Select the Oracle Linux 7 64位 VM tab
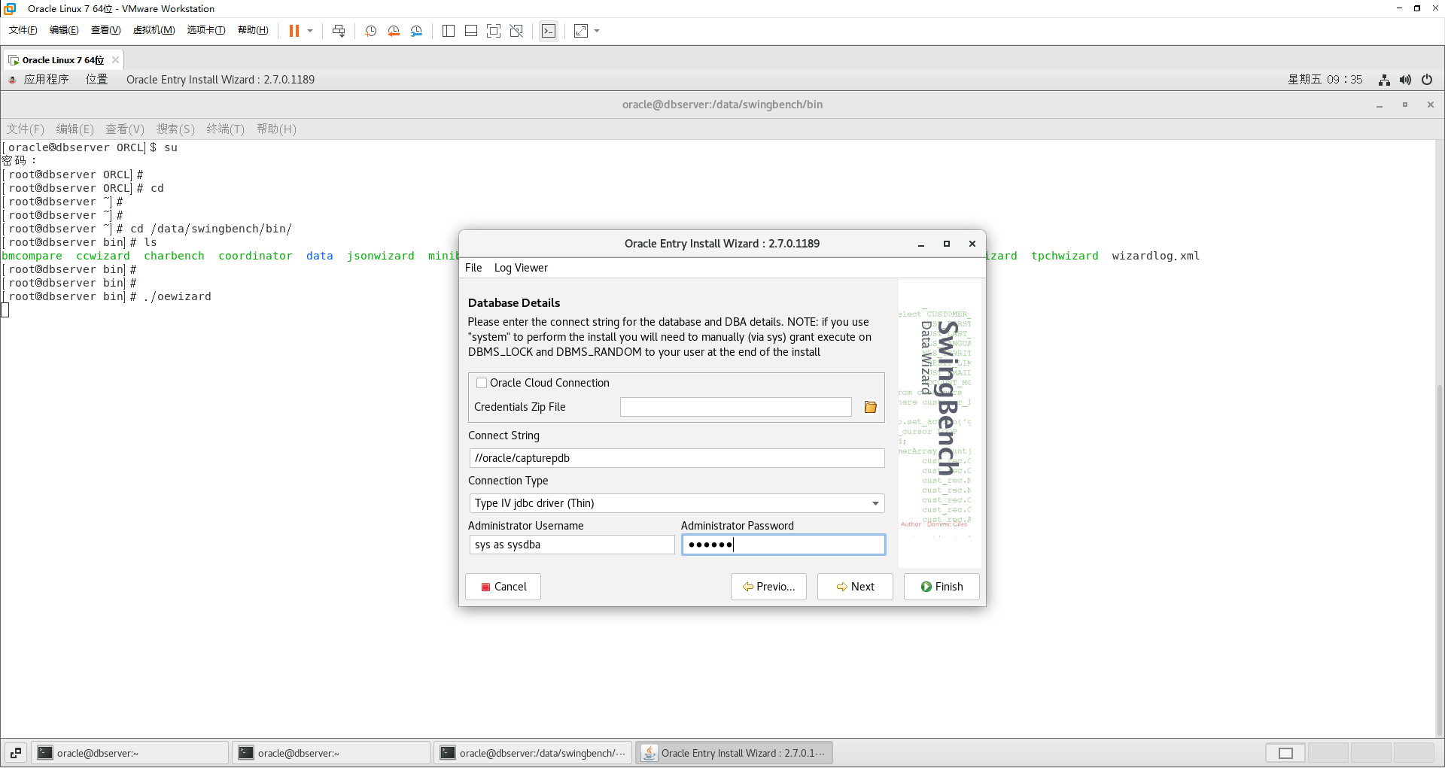 pyautogui.click(x=62, y=60)
